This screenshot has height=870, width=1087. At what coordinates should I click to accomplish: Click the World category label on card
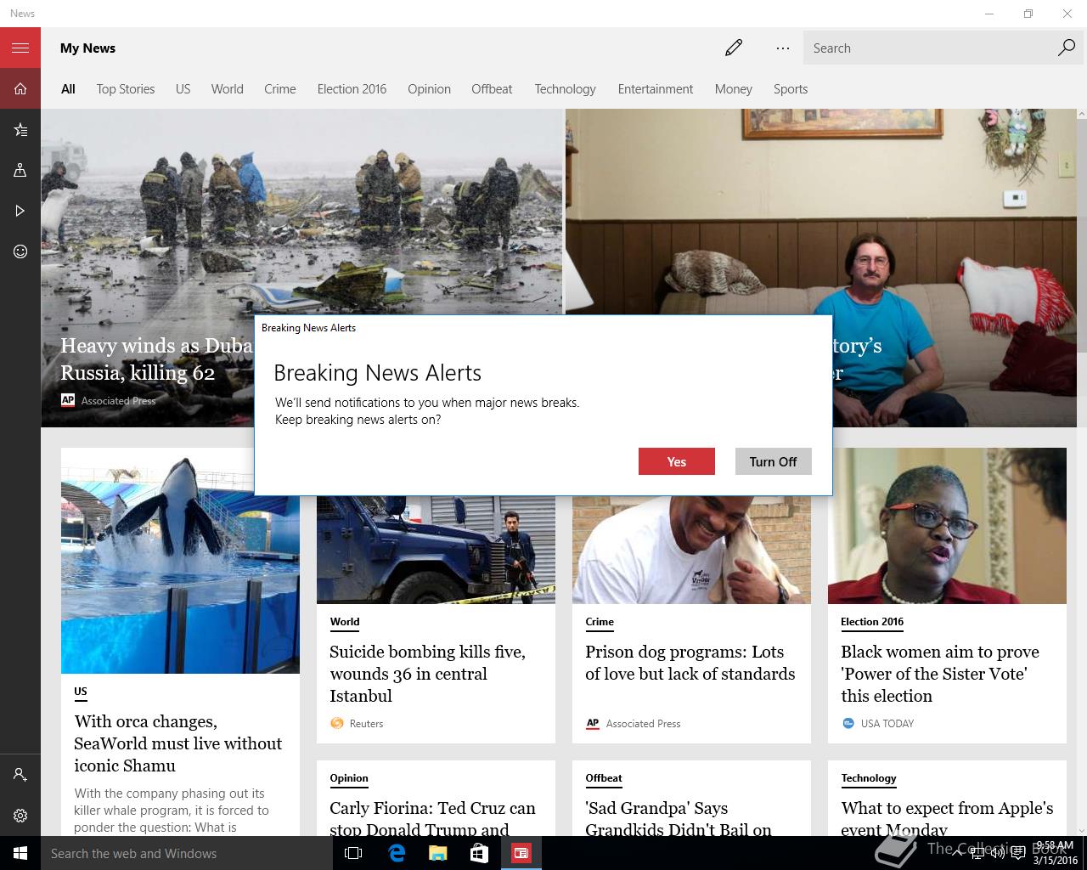tap(345, 622)
